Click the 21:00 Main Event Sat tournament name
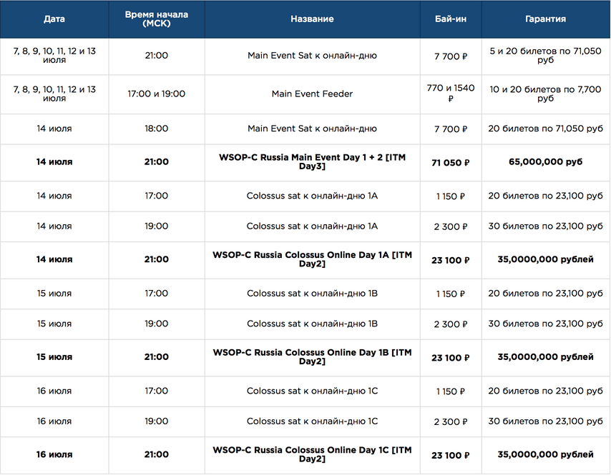The width and height of the screenshot is (611, 475). point(312,56)
